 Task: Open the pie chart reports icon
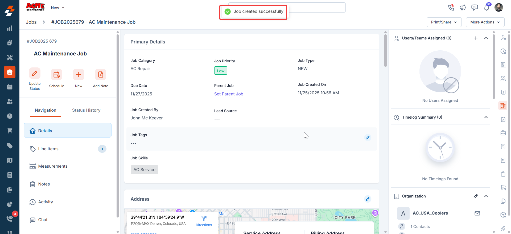pos(10,204)
